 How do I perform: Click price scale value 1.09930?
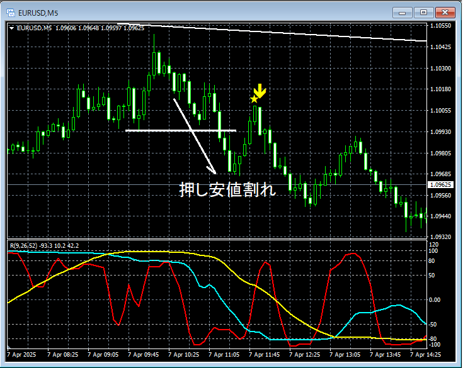440,132
